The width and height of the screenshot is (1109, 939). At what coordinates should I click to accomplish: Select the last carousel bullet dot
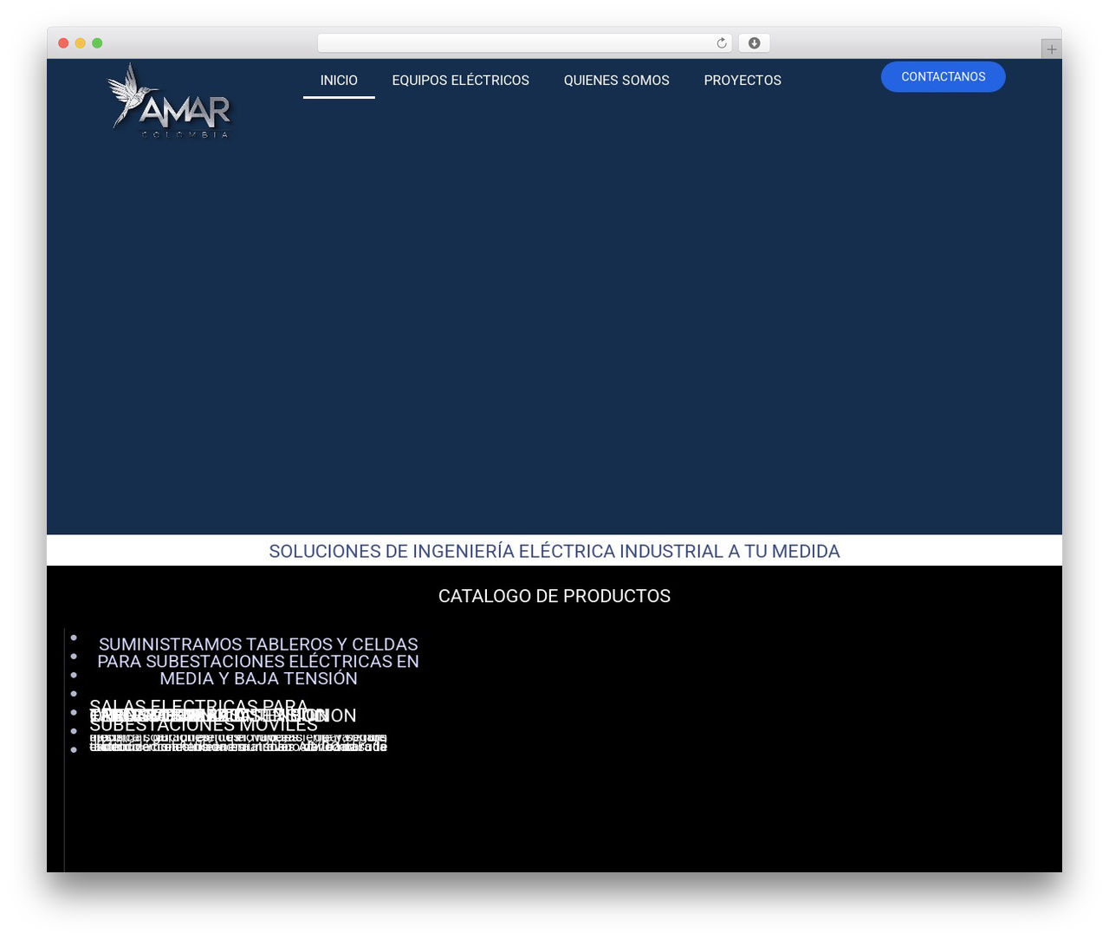pyautogui.click(x=74, y=749)
